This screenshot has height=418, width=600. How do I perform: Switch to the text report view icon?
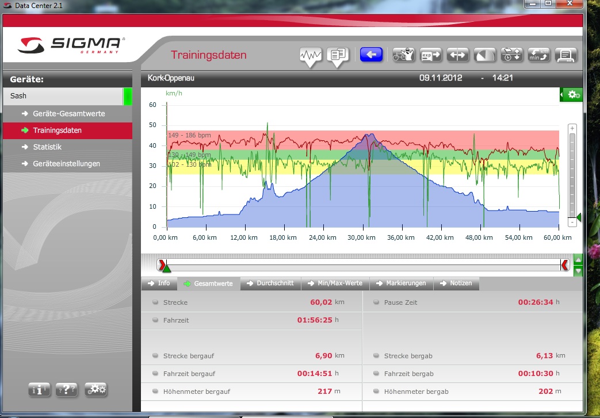(338, 55)
